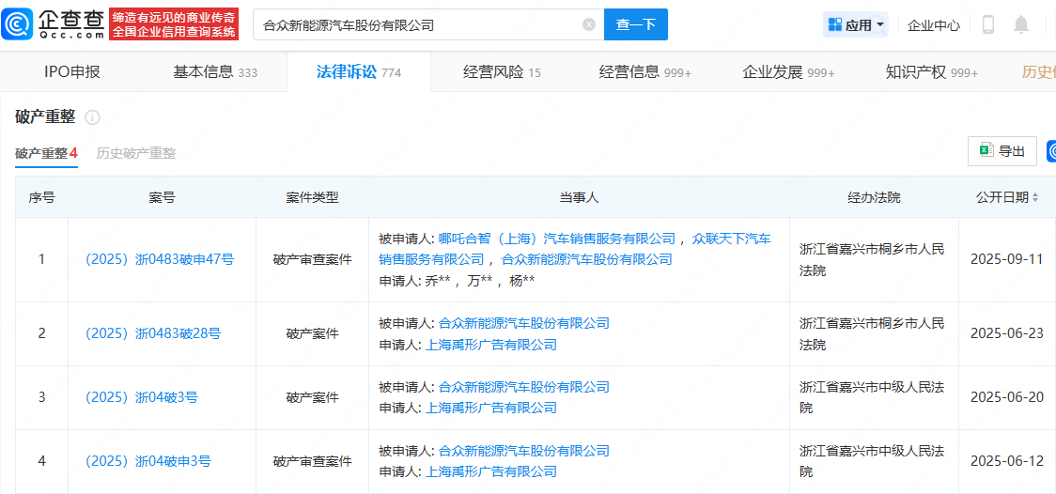
Task: Open 合众新能源汽车股份有限公司 link in row 1
Action: point(587,259)
